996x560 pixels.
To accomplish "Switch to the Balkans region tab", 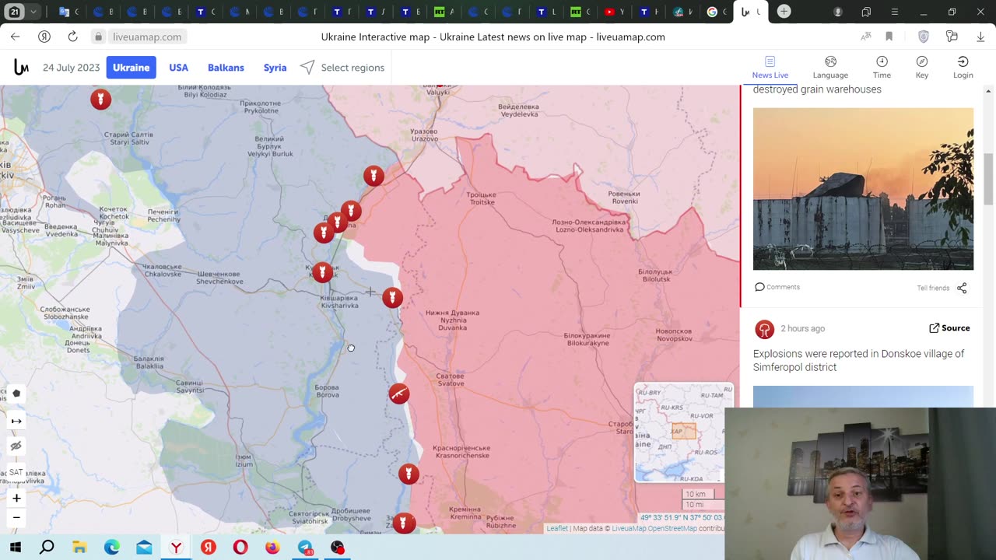I will coord(226,68).
